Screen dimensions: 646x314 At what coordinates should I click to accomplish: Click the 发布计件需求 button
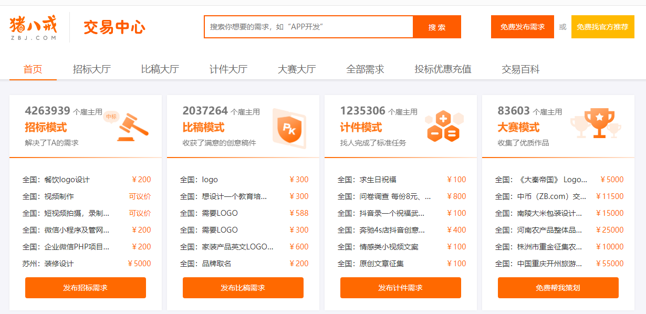401,288
